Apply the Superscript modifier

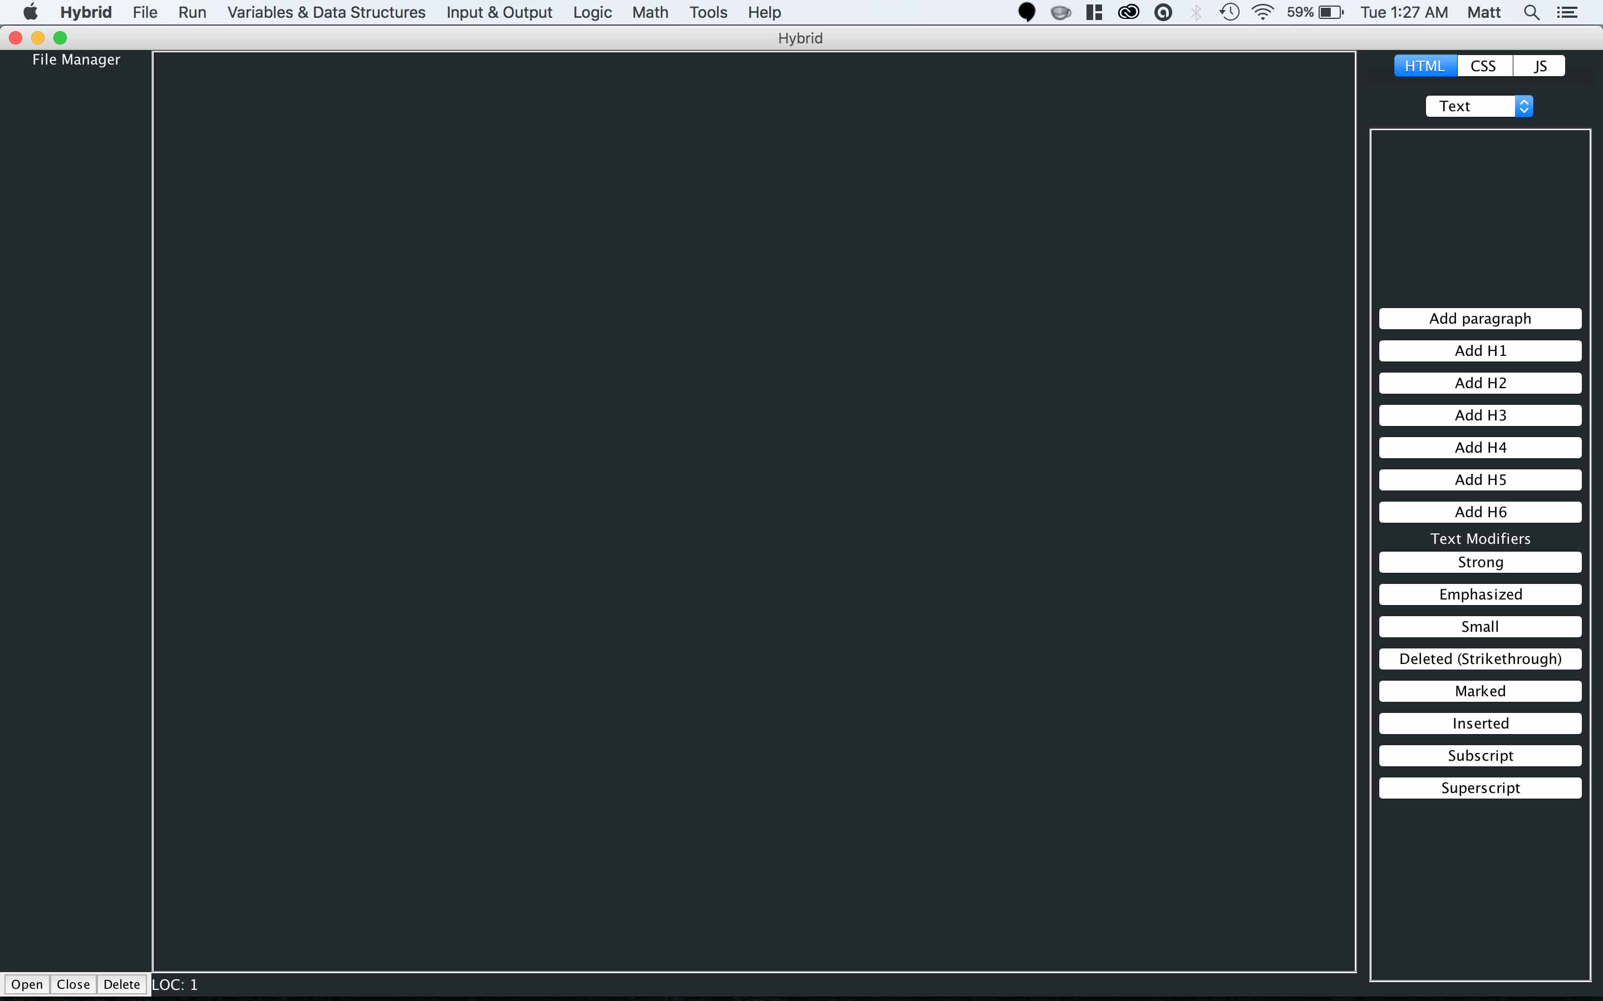(x=1480, y=788)
